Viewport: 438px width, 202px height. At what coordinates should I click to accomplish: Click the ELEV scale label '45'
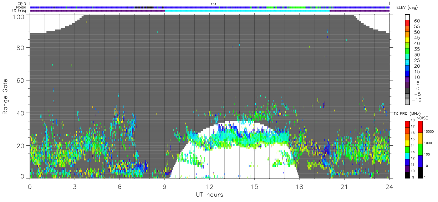(x=417, y=38)
